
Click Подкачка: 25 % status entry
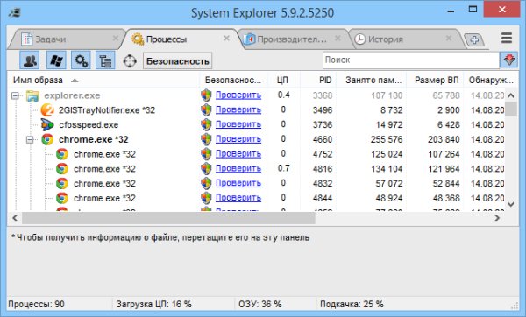tap(352, 304)
